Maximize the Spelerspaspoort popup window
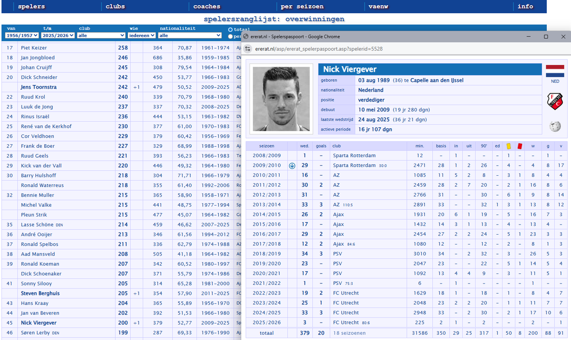This screenshot has height=340, width=571. coord(546,37)
